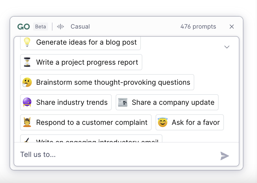Click the thinking face emoji icon
Image resolution: width=257 pixels, height=183 pixels.
click(27, 82)
